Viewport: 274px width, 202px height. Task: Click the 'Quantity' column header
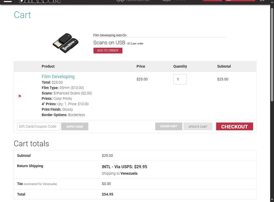pyautogui.click(x=180, y=66)
